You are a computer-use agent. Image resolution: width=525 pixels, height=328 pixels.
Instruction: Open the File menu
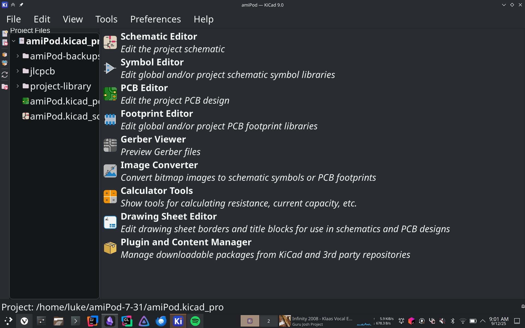(x=14, y=19)
